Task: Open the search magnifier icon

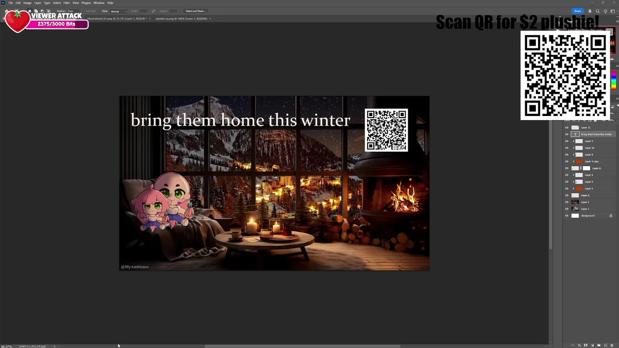Action: (x=598, y=11)
